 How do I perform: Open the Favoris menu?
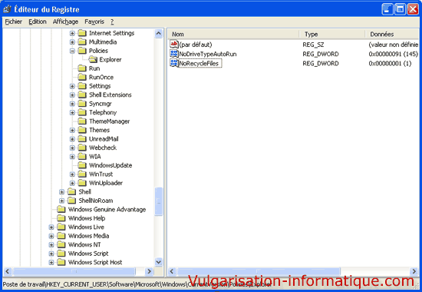94,22
